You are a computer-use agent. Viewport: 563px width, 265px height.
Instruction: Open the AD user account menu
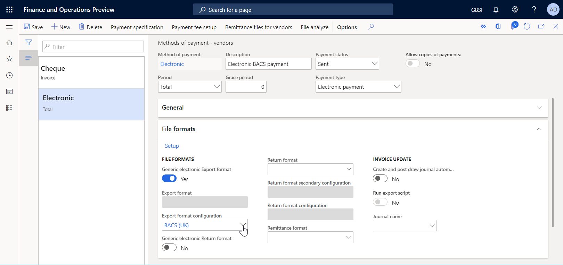click(x=553, y=9)
